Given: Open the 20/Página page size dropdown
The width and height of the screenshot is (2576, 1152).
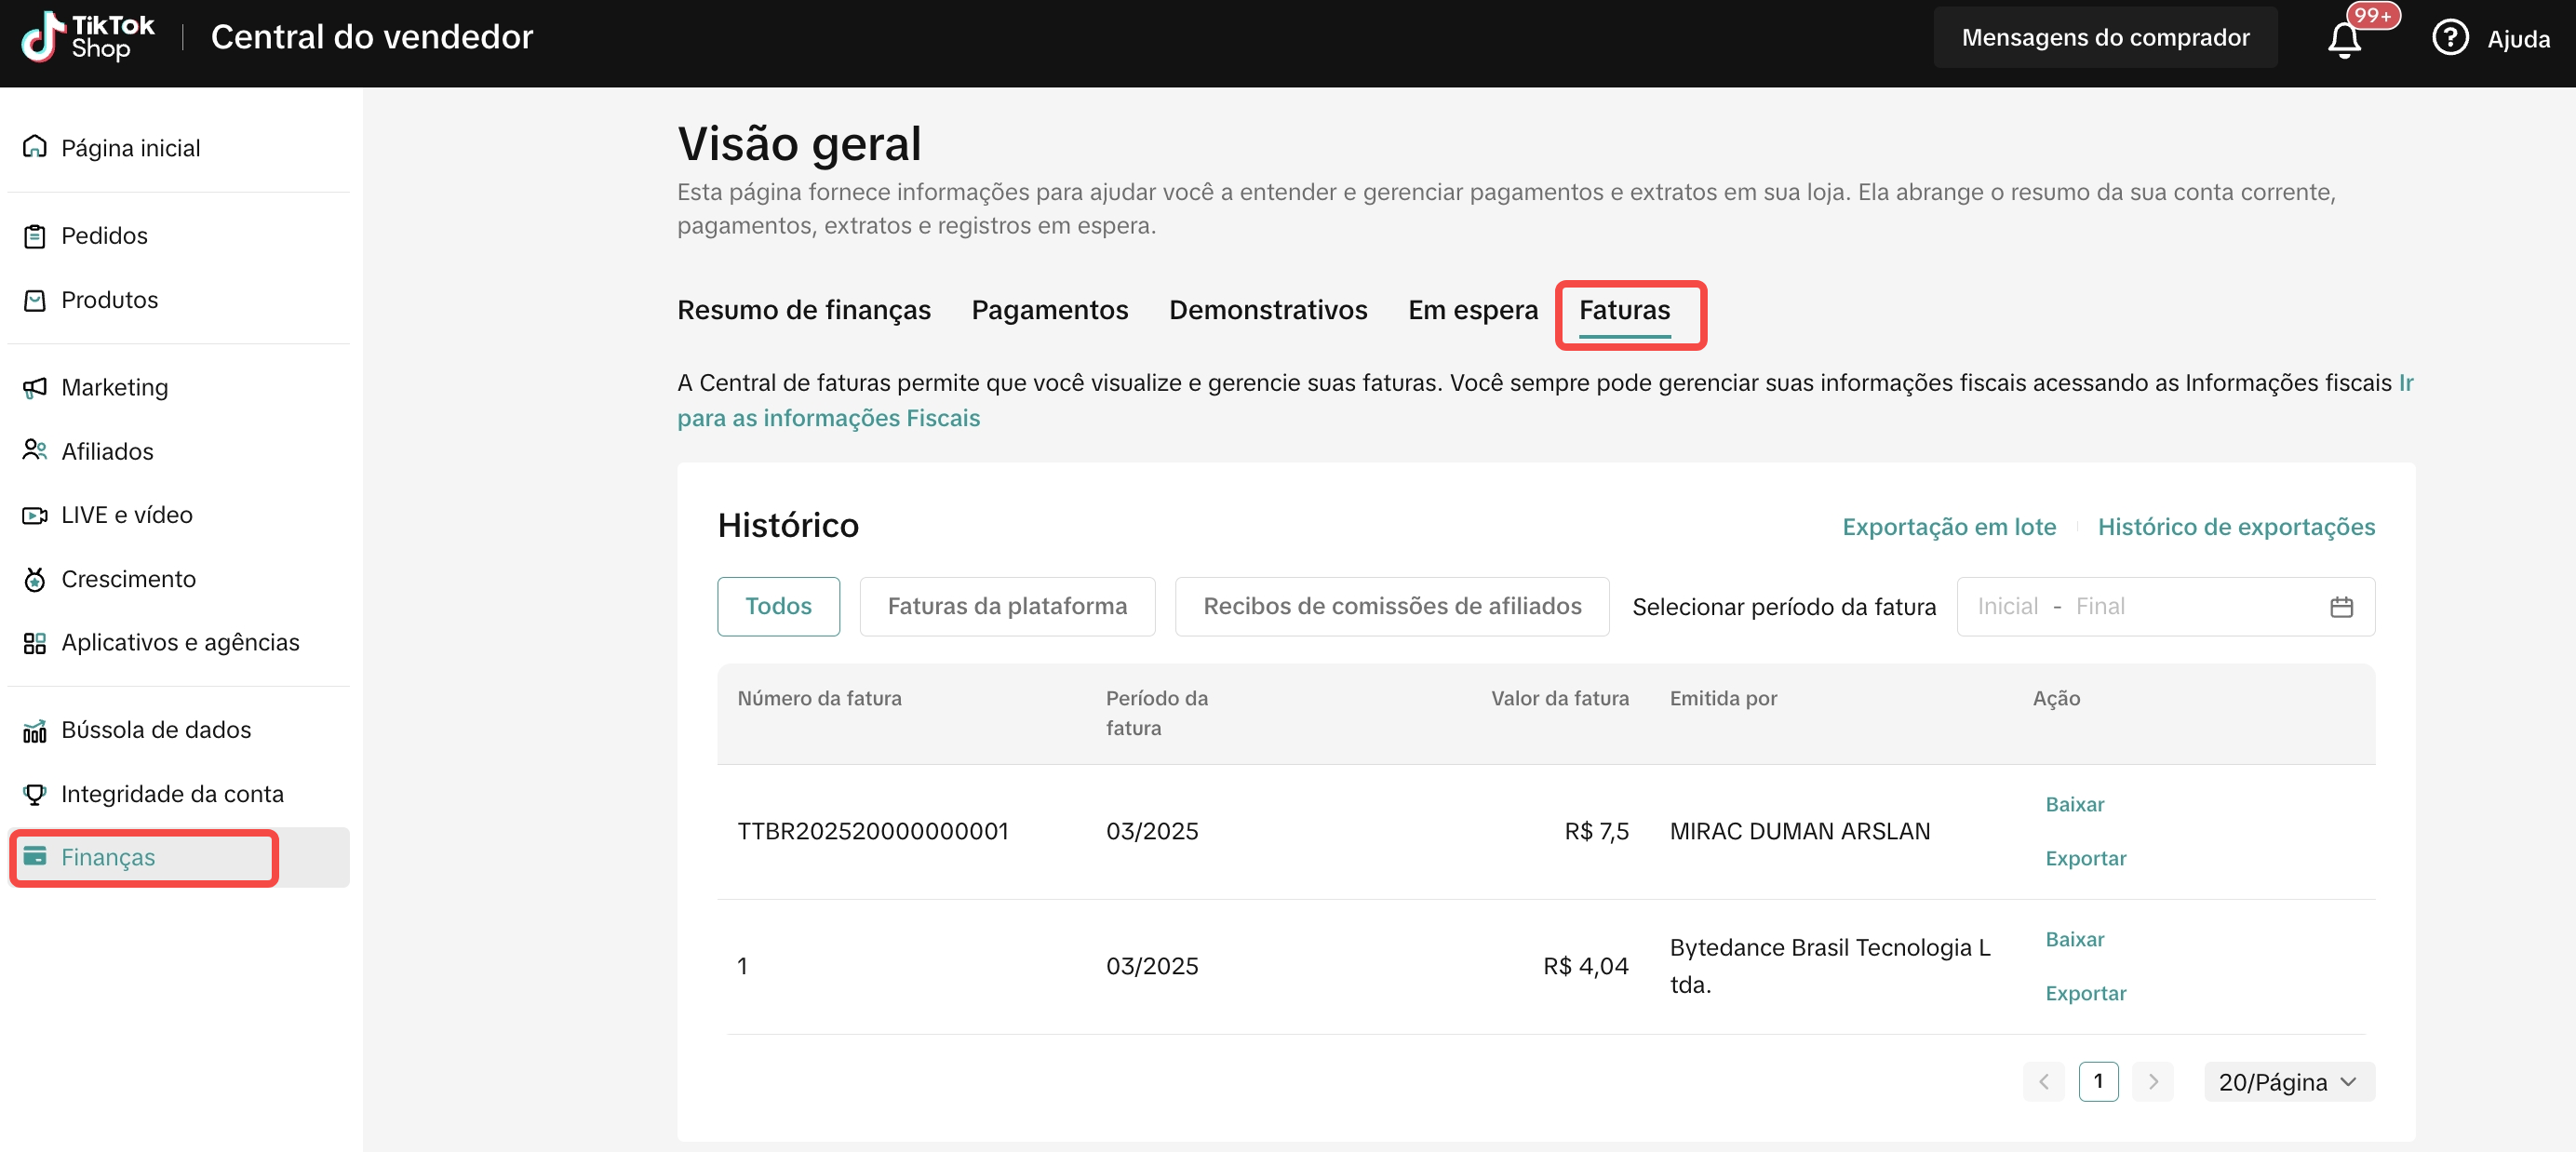Looking at the screenshot, I should coord(2289,1082).
